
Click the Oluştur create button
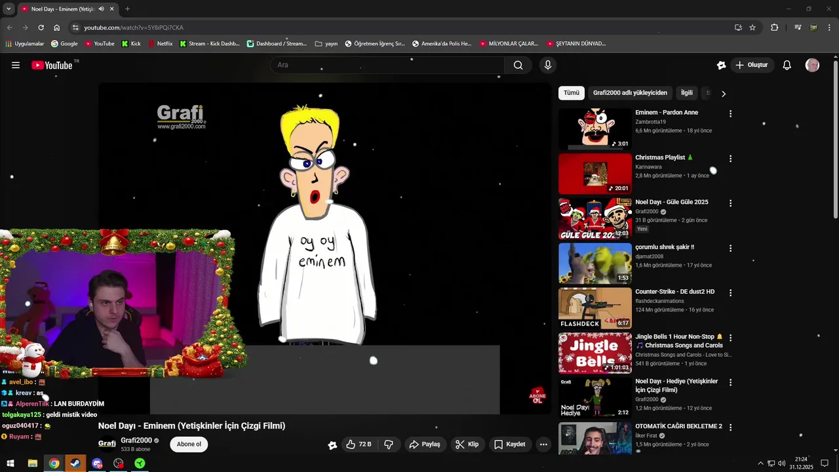pyautogui.click(x=751, y=65)
